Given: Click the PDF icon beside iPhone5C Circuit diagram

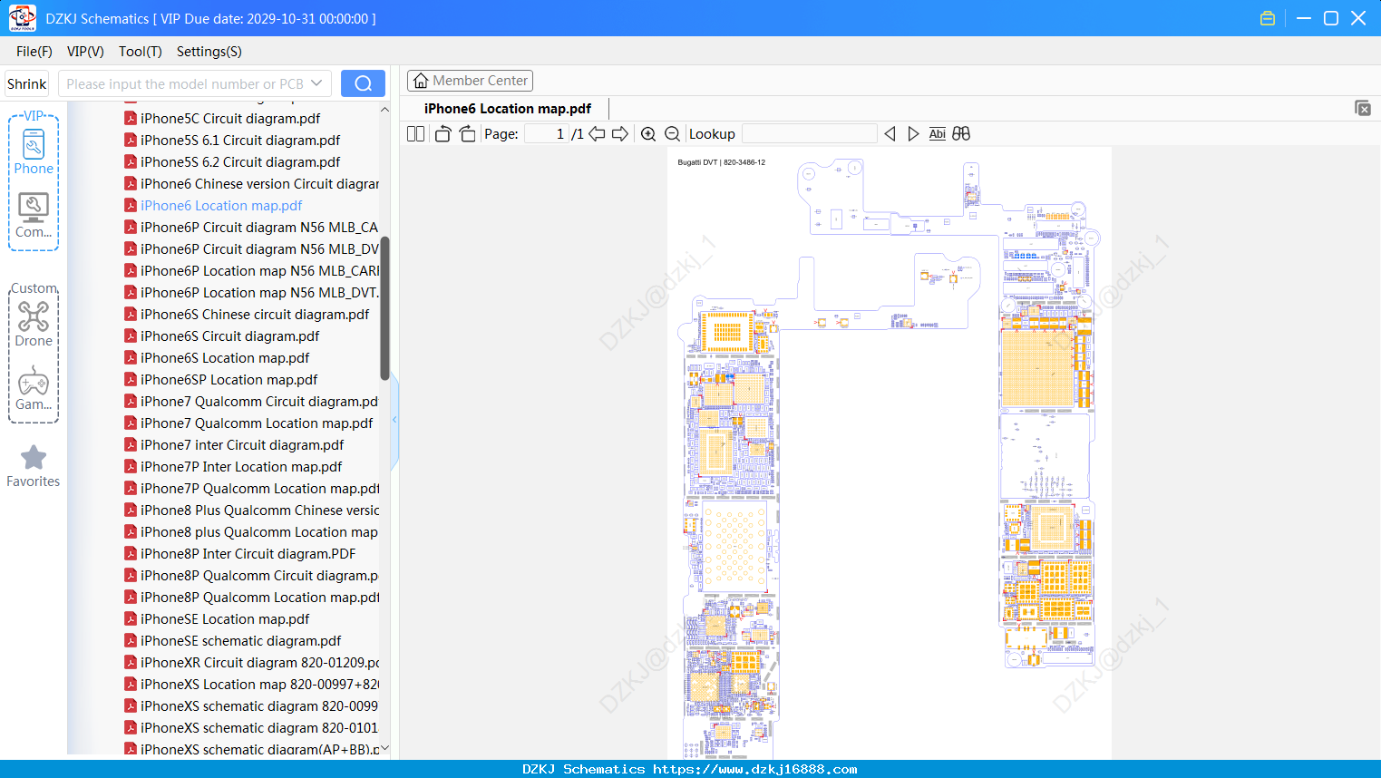Looking at the screenshot, I should [131, 118].
